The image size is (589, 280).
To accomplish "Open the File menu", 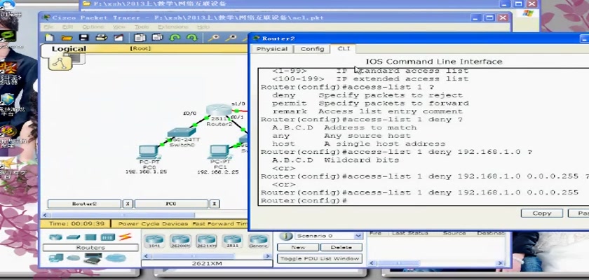I will pyautogui.click(x=48, y=27).
